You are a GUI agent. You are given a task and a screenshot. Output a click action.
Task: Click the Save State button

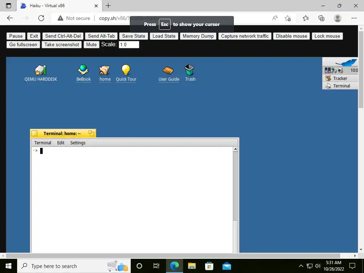point(134,36)
